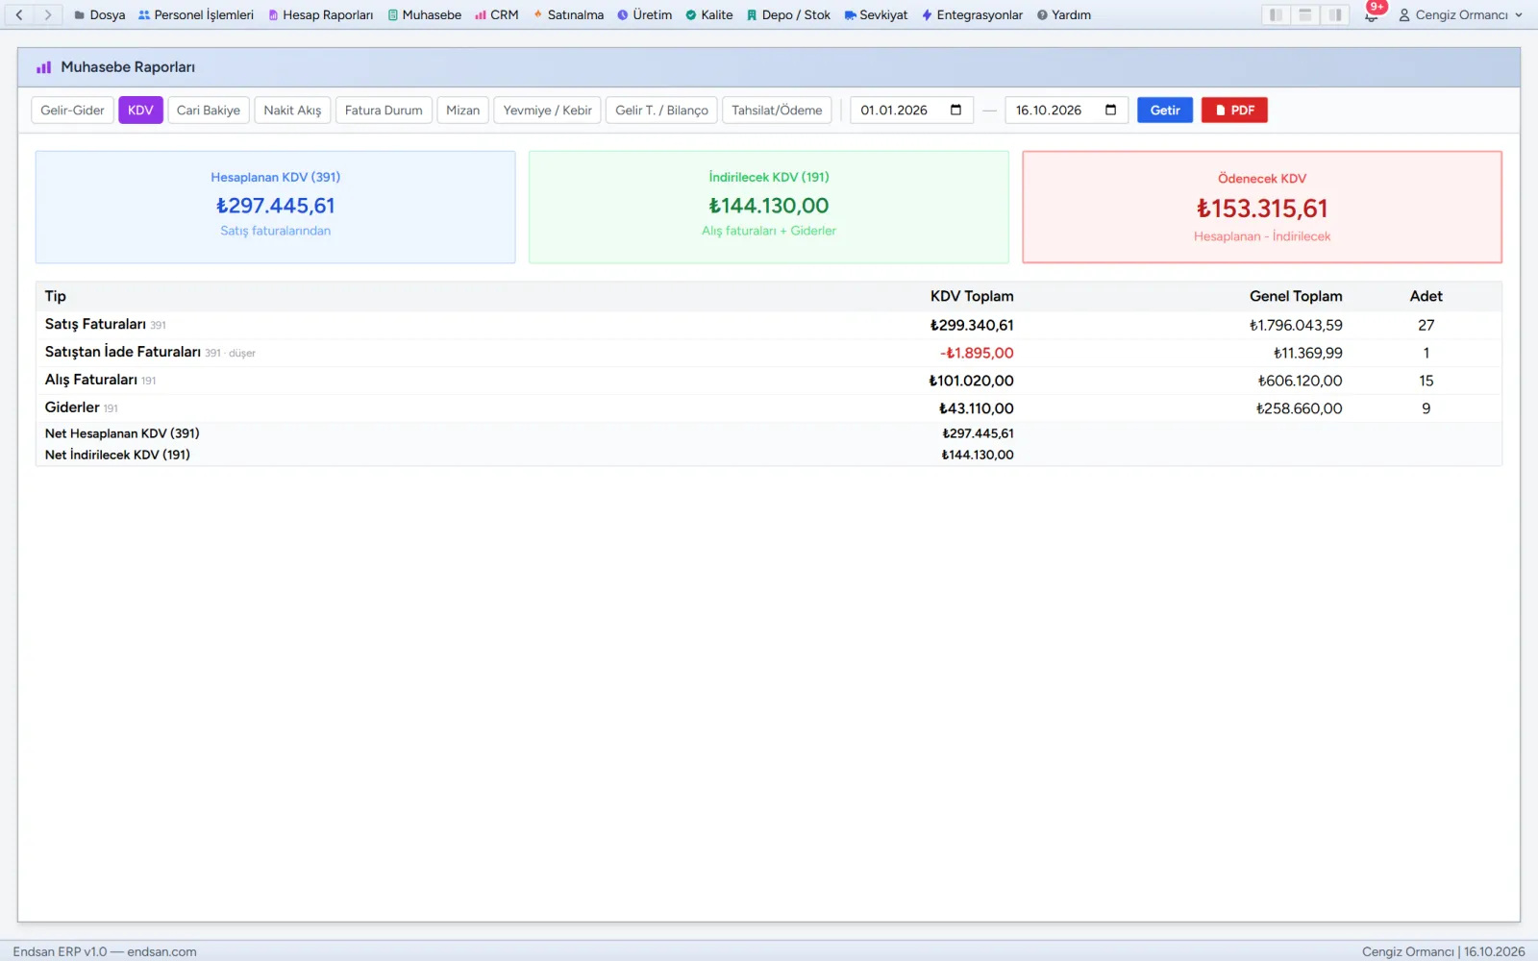Open the Satınalma menu

[x=568, y=14]
